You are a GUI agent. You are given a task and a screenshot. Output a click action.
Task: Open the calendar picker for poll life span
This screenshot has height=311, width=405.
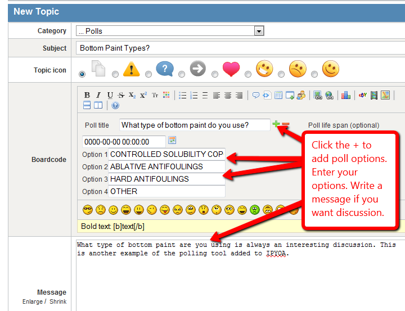coord(173,140)
